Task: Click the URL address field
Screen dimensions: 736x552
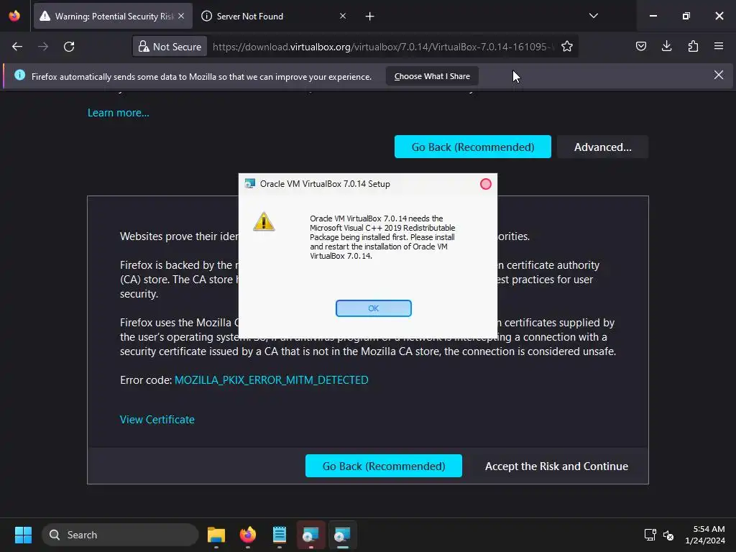Action: click(382, 47)
